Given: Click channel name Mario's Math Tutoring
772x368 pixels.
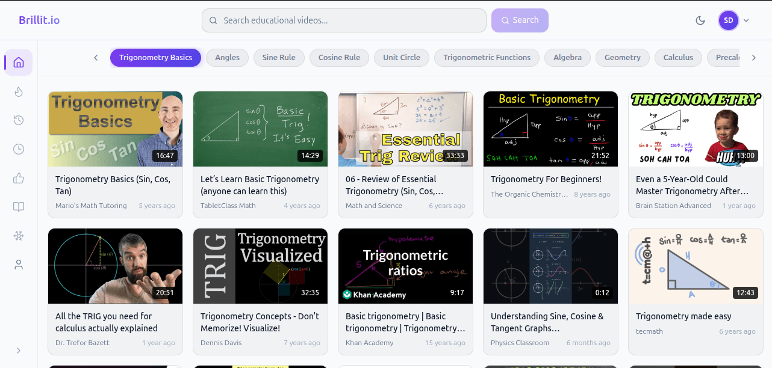Looking at the screenshot, I should (91, 206).
